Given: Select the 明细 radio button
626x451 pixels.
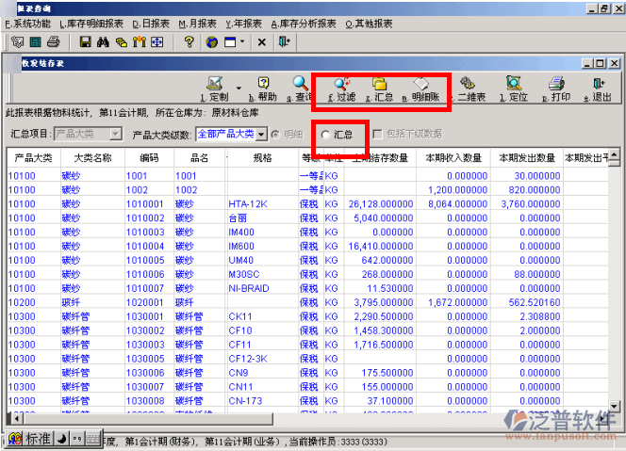Looking at the screenshot, I should pos(274,135).
